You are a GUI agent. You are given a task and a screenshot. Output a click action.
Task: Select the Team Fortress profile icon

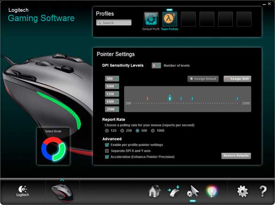(170, 19)
